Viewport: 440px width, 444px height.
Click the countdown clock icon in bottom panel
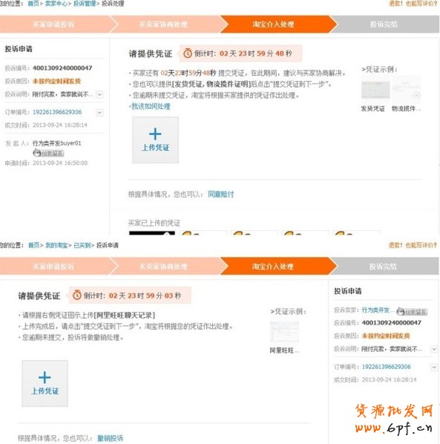[x=77, y=295]
